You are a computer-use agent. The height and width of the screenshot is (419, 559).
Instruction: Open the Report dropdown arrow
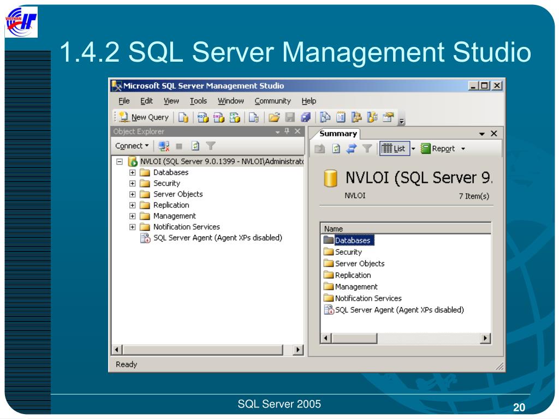(463, 148)
